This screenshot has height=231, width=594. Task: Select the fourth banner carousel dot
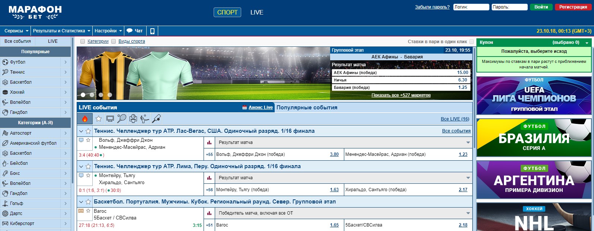[109, 95]
